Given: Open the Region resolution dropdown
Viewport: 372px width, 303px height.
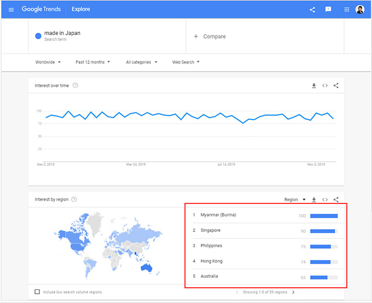Looking at the screenshot, I should (x=295, y=200).
